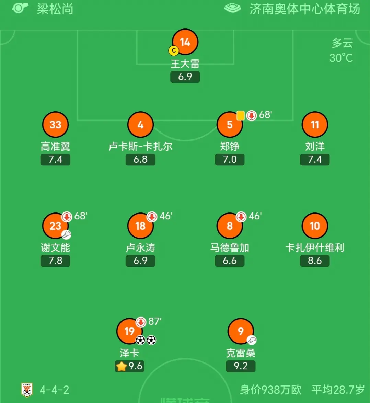Tap the star MVP icon on 泽卡's rating

[122, 366]
